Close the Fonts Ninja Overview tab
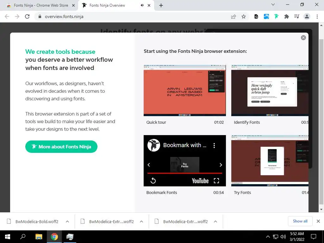 pyautogui.click(x=149, y=6)
